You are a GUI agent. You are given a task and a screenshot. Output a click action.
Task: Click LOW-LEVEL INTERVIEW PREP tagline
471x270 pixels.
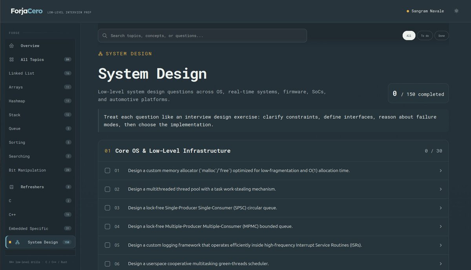(x=69, y=13)
